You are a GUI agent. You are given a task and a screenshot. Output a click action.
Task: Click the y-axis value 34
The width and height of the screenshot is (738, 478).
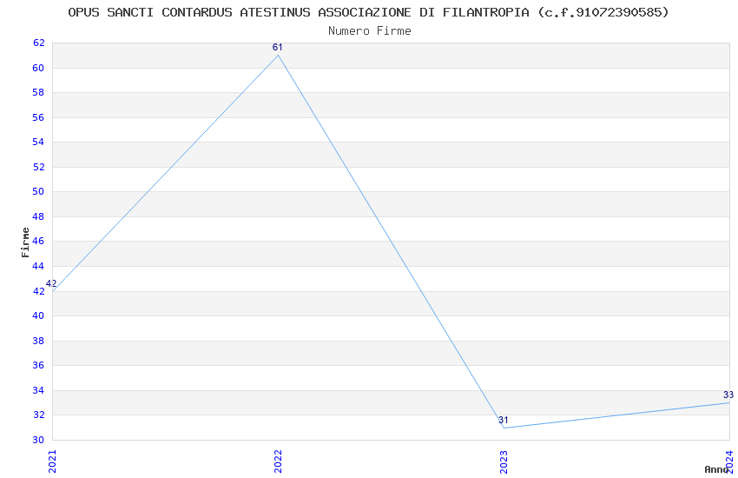38,390
